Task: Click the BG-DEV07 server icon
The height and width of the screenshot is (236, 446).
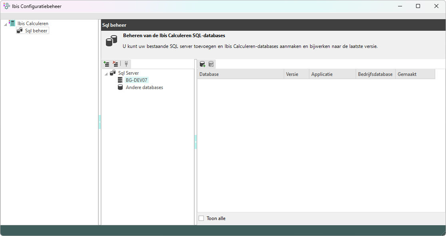Action: tap(120, 80)
